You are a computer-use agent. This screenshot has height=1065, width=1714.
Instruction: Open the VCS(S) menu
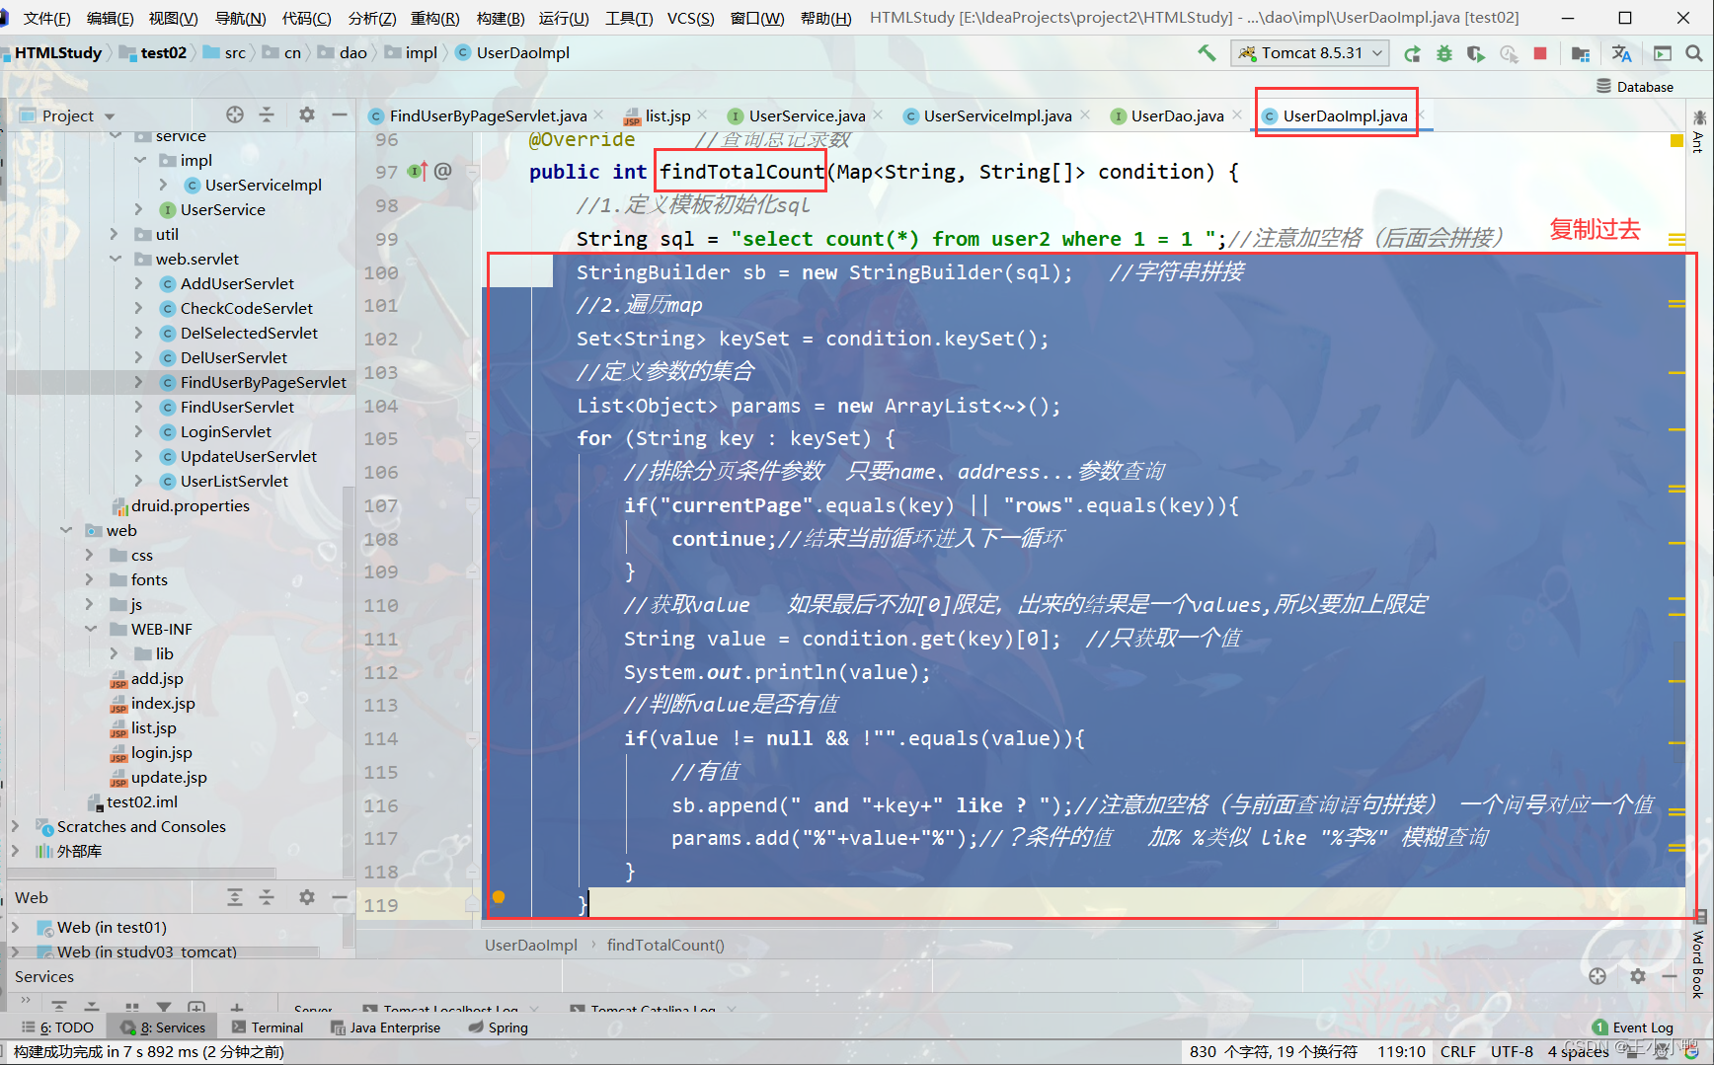(690, 18)
